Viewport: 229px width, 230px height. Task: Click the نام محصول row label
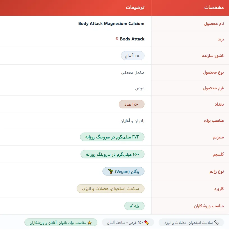(x=214, y=24)
